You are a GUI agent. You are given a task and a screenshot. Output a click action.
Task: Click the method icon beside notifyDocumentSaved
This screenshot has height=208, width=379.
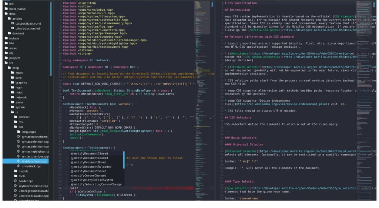click(x=72, y=171)
